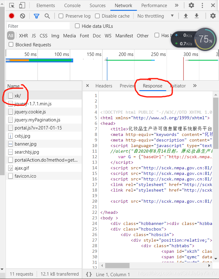Select the searchbj.jpg request
This screenshot has width=219, height=279.
click(44, 152)
